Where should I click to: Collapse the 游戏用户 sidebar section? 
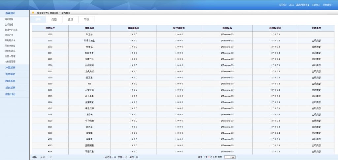click(10, 13)
